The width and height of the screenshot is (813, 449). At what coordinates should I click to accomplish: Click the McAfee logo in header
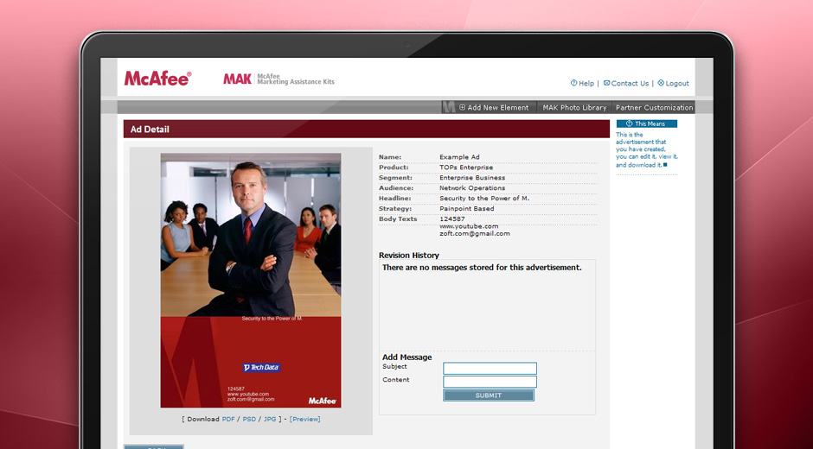point(157,79)
